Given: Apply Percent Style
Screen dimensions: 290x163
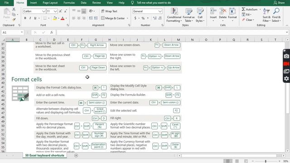Looking at the screenshot, I should [143, 18].
